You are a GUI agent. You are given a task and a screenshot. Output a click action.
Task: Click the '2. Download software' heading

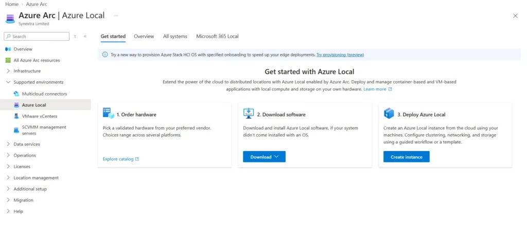click(282, 115)
